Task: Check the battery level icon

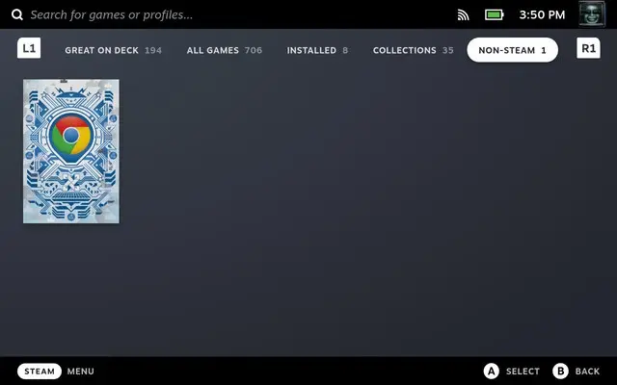Action: [x=494, y=15]
